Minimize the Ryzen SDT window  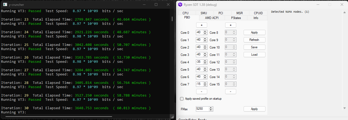(x=318, y=5)
